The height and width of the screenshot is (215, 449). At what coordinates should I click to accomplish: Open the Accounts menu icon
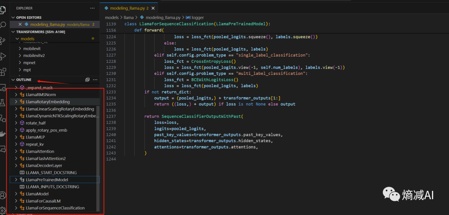coord(2,195)
